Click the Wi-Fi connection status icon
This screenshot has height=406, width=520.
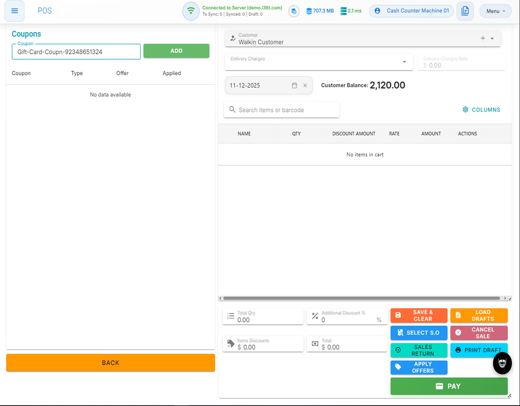(191, 11)
